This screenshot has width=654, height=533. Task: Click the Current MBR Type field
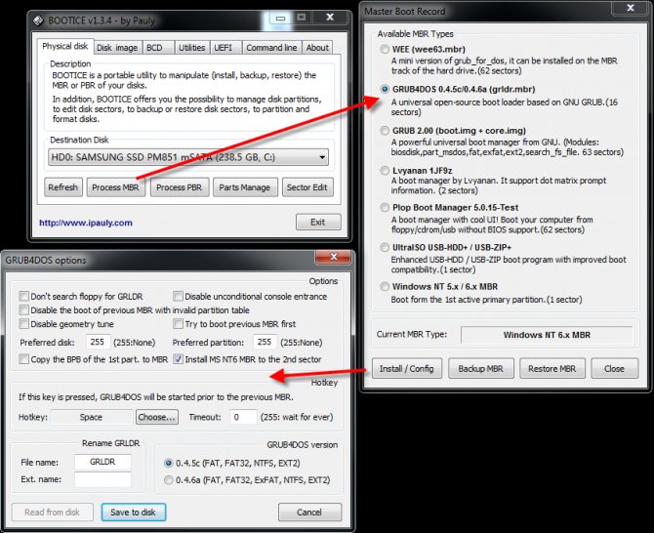pyautogui.click(x=547, y=335)
